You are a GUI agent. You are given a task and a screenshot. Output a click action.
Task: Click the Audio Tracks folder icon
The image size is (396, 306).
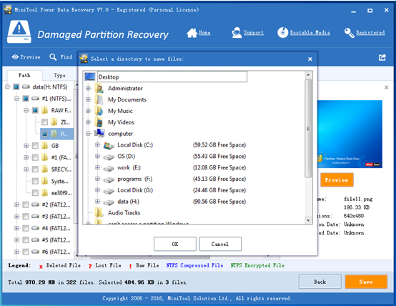(99, 212)
